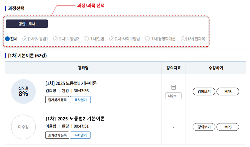Check the [1차]노동법1 filter
250x147 pixels.
point(25,39)
